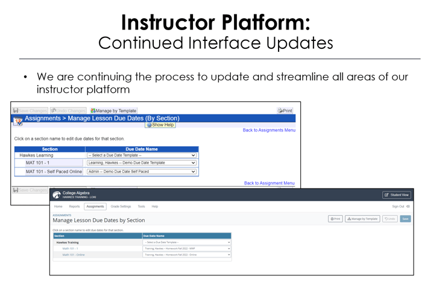Expand the Homework Fall 2022 - MWF dropdown
The height and width of the screenshot is (288, 422).
pyautogui.click(x=187, y=248)
